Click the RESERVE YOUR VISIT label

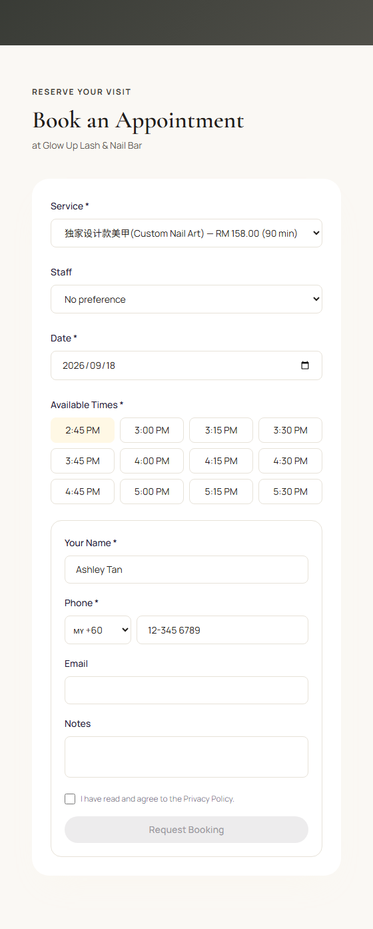[x=81, y=92]
